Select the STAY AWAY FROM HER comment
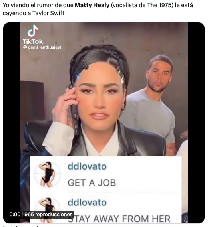209x227 pixels. pos(119,219)
